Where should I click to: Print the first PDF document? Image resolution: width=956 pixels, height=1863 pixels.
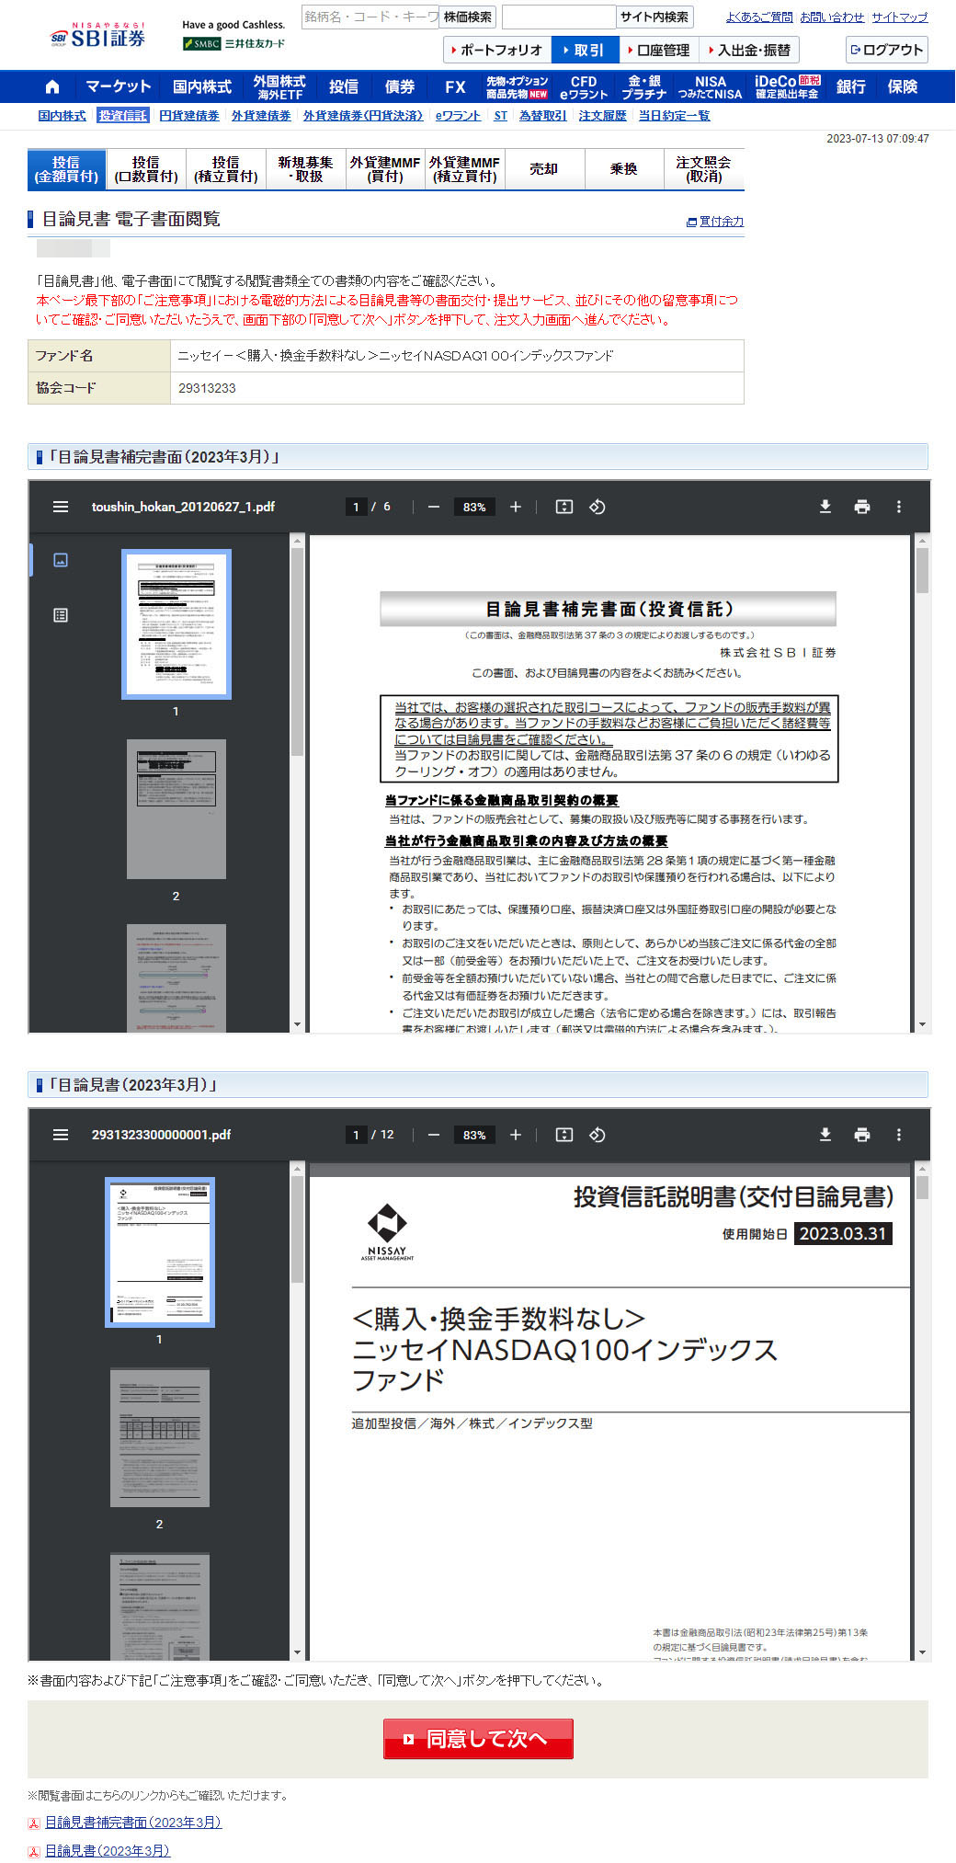click(x=861, y=507)
